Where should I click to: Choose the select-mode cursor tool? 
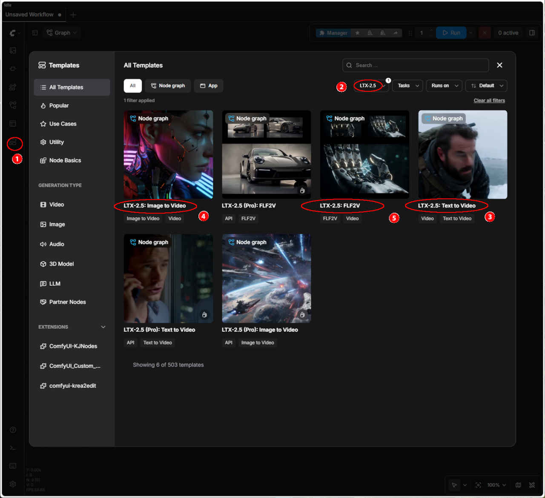[454, 485]
